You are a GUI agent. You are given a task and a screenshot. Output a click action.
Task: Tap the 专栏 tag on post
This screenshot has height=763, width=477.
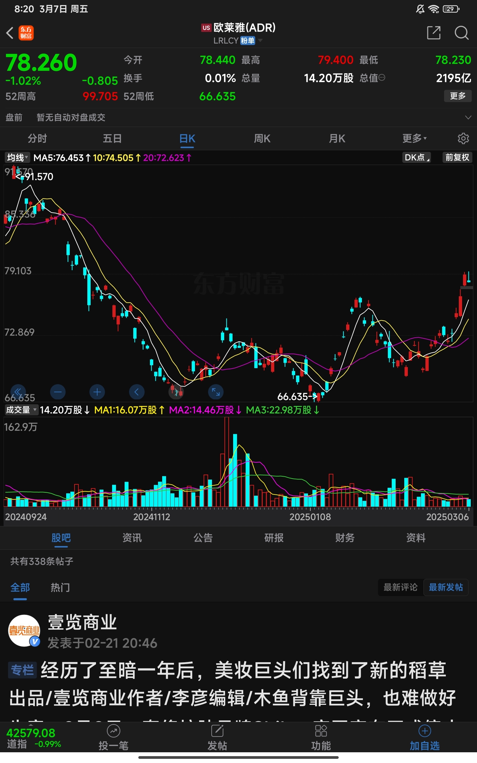pos(22,670)
